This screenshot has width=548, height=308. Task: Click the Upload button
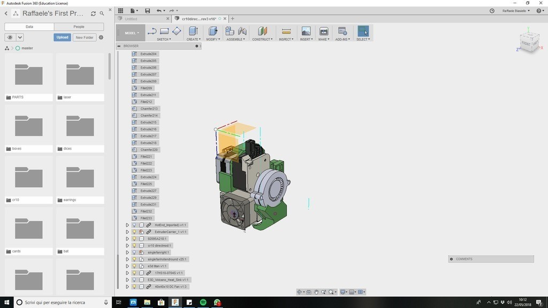click(x=62, y=37)
